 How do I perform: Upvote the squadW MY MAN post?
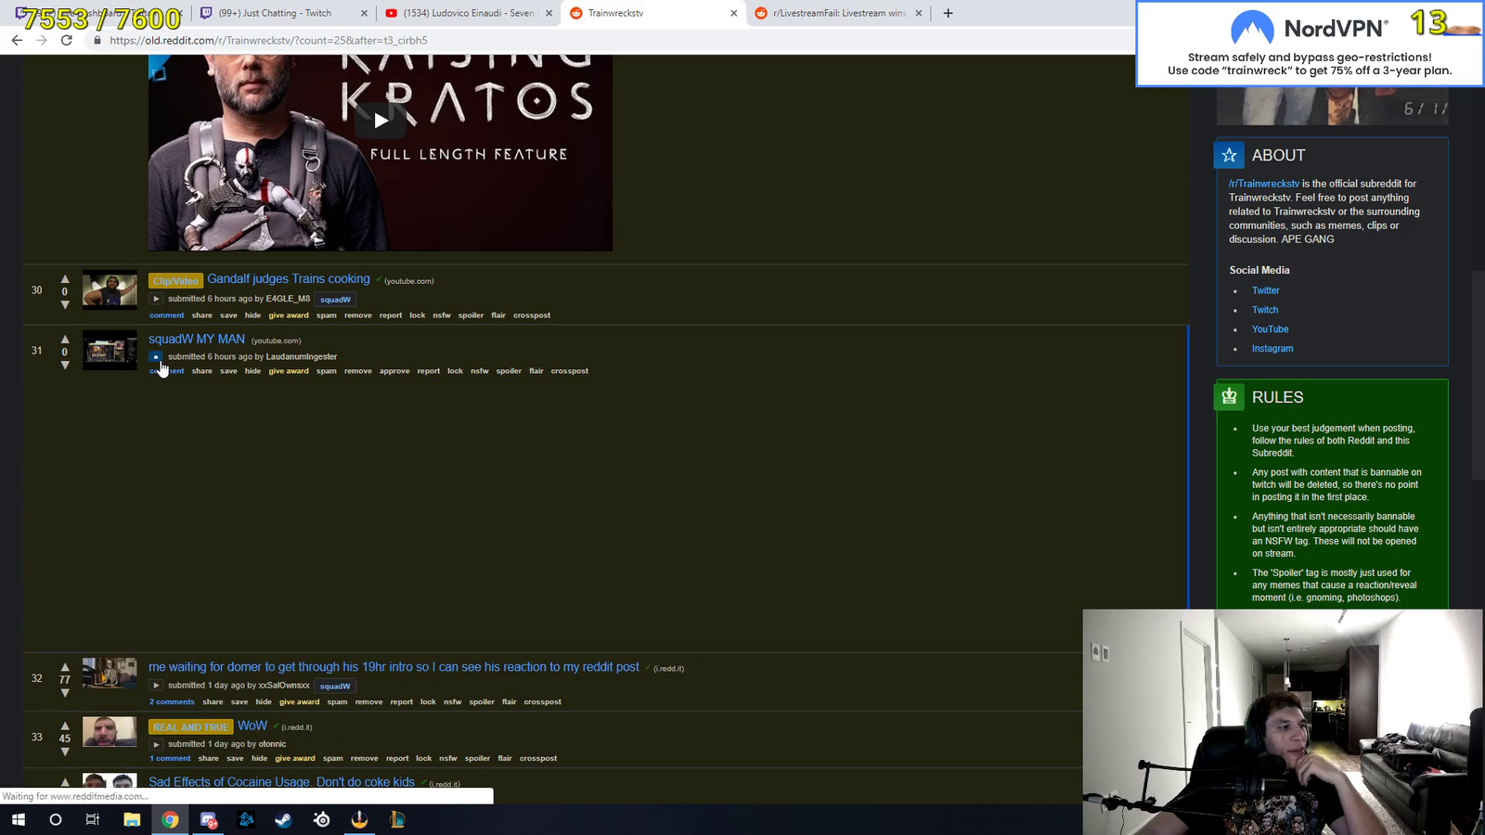tap(65, 339)
